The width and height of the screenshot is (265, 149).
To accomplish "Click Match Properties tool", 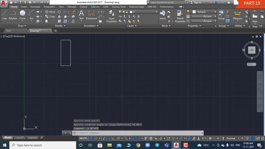I will (180, 16).
